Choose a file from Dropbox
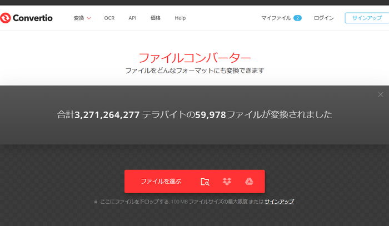The width and height of the screenshot is (389, 226). 227,182
